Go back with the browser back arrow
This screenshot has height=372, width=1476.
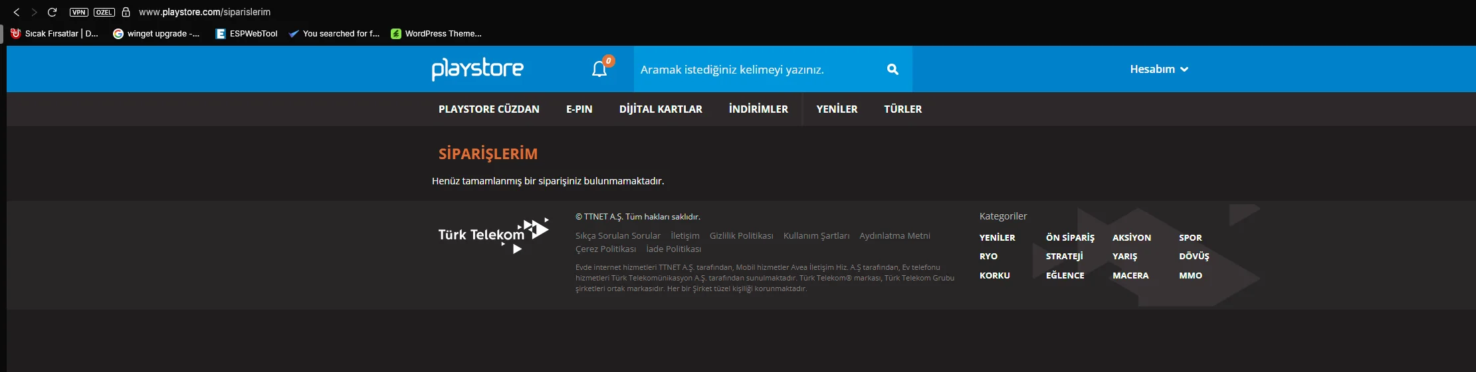pos(17,12)
